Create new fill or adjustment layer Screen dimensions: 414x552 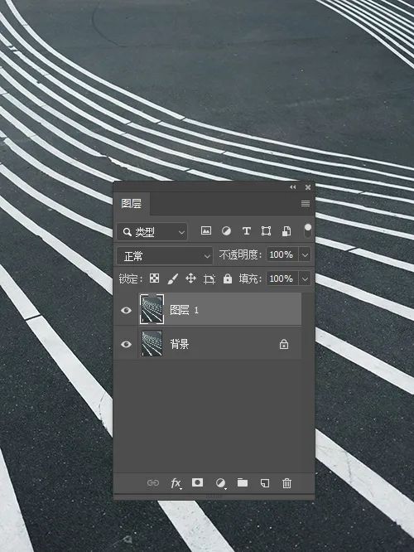[220, 483]
